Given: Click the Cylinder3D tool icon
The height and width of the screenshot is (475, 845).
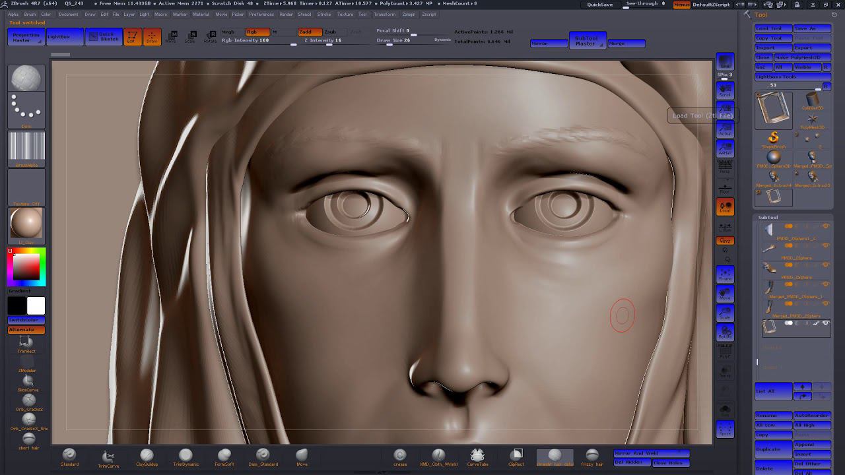Looking at the screenshot, I should pyautogui.click(x=812, y=101).
